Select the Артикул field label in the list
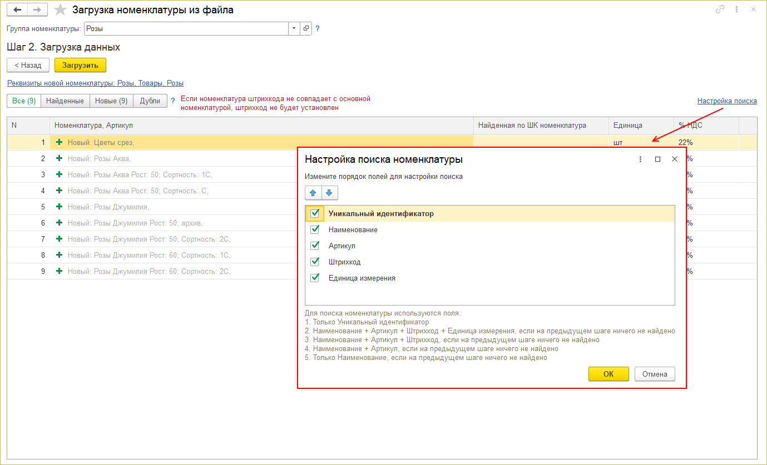Viewport: 767px width, 465px height. click(342, 246)
